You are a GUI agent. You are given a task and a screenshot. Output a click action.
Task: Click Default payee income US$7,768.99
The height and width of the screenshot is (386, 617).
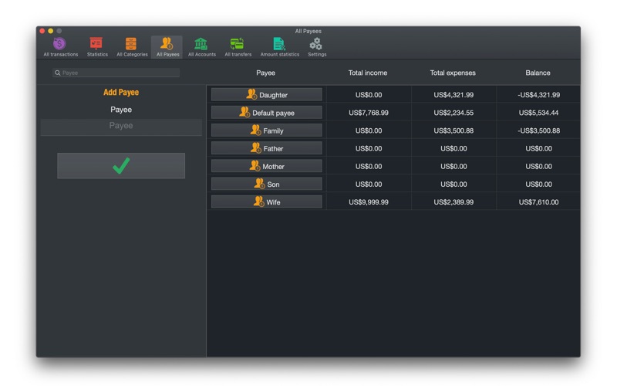pos(369,113)
